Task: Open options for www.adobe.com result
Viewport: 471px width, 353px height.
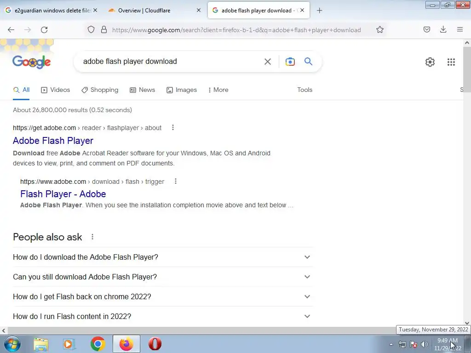Action: [175, 181]
